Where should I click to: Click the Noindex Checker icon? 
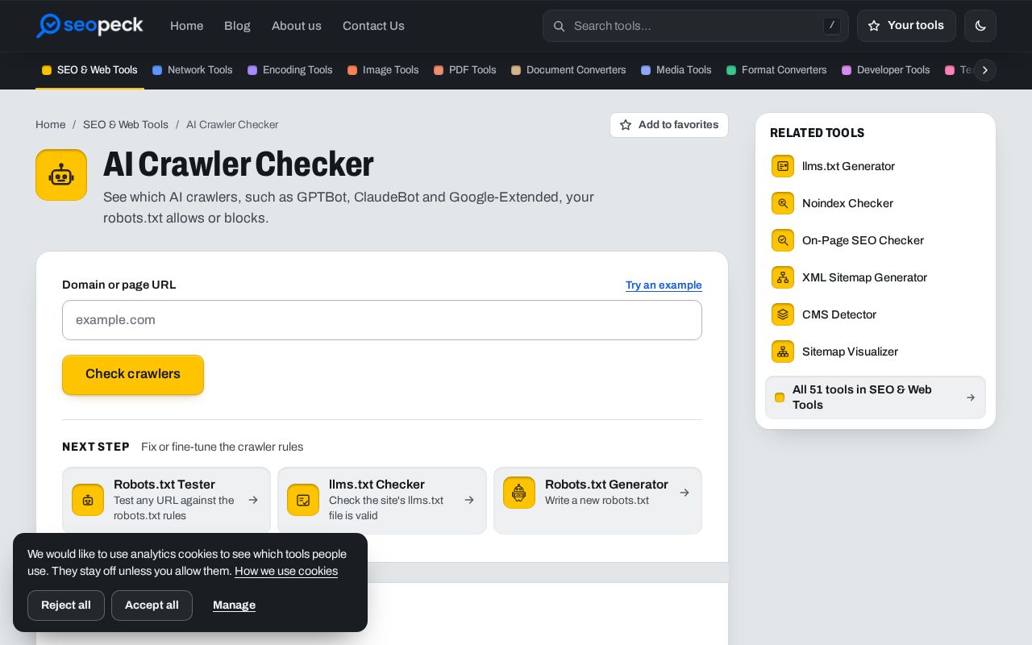pyautogui.click(x=783, y=203)
